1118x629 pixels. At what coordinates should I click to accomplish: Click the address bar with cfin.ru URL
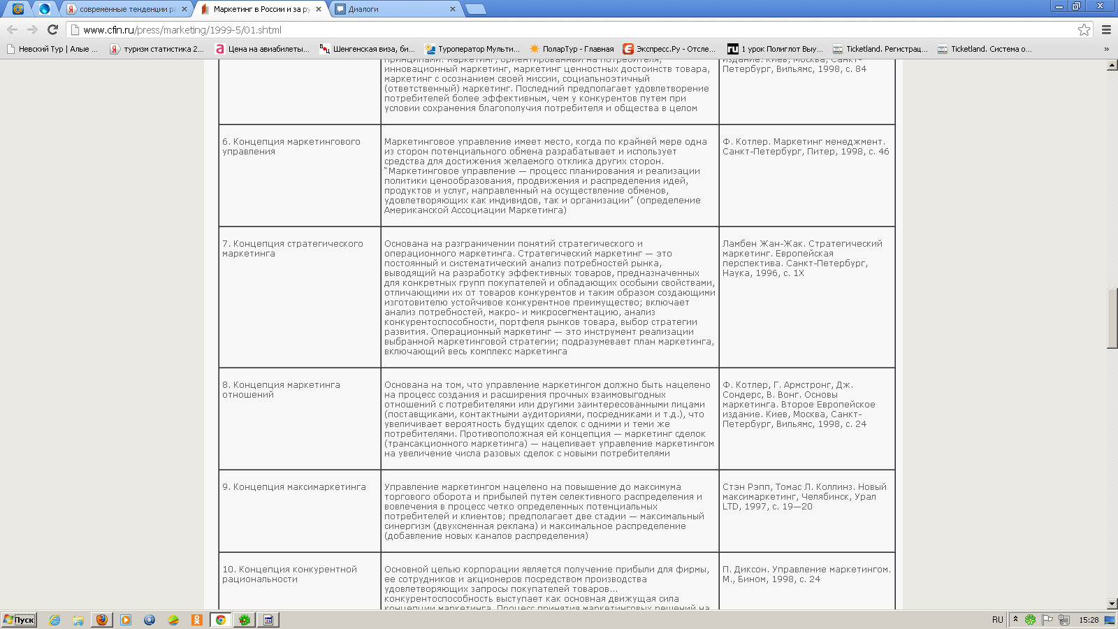point(573,30)
